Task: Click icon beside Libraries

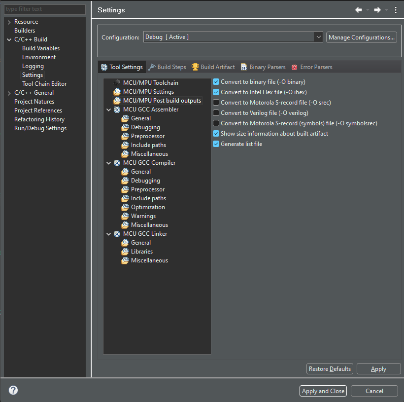Action: pyautogui.click(x=125, y=252)
